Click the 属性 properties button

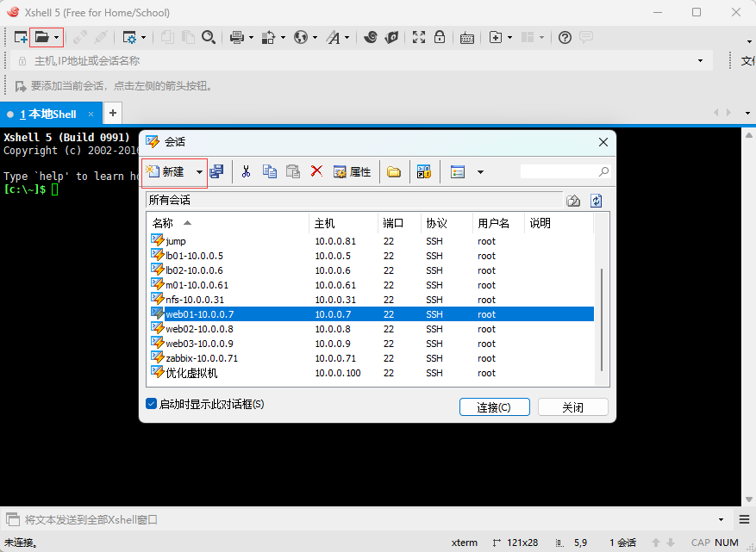[x=353, y=172]
